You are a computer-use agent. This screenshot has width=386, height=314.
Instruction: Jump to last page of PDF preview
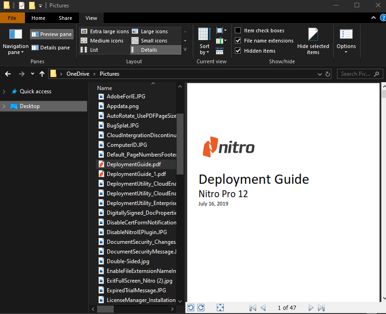(322, 308)
